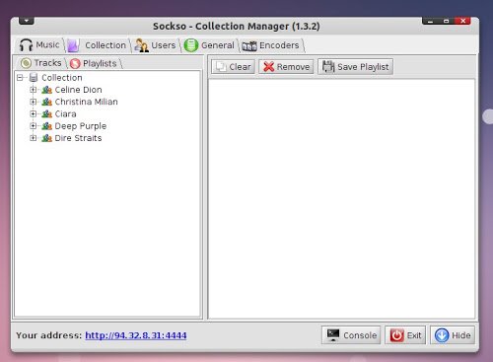Click the artist icon beside Christina Milian
This screenshot has height=362, width=493.
click(x=46, y=102)
